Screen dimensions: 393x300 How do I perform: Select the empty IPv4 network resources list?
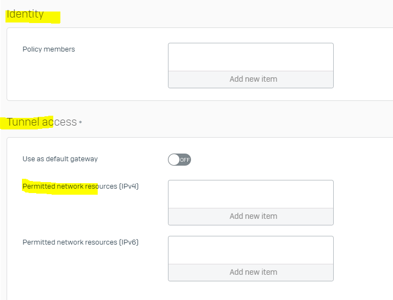tap(251, 194)
